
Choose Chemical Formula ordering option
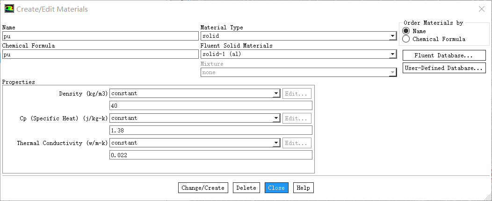(x=406, y=39)
